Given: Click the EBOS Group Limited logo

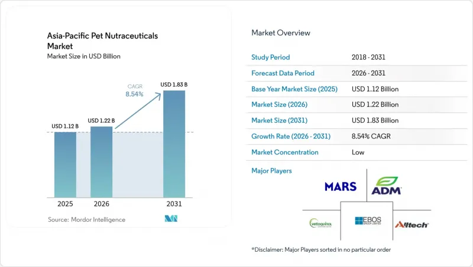Looking at the screenshot, I should (x=368, y=220).
